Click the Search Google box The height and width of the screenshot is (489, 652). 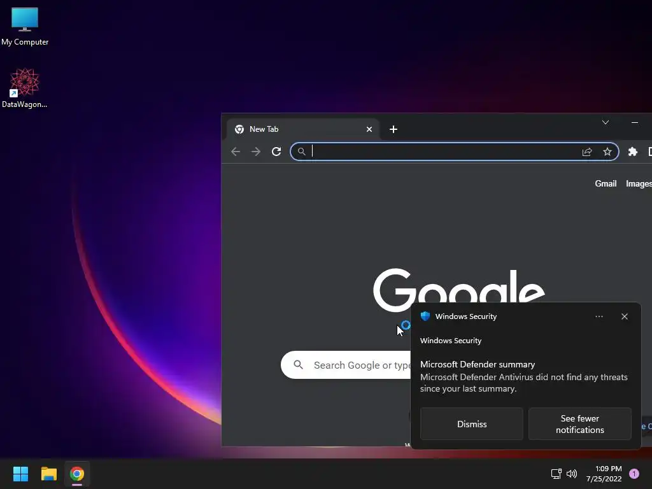click(x=346, y=365)
